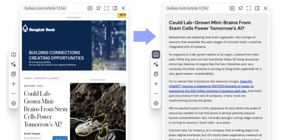Click the sneakers advertisement image
The height and width of the screenshot is (140, 286).
click(x=98, y=111)
